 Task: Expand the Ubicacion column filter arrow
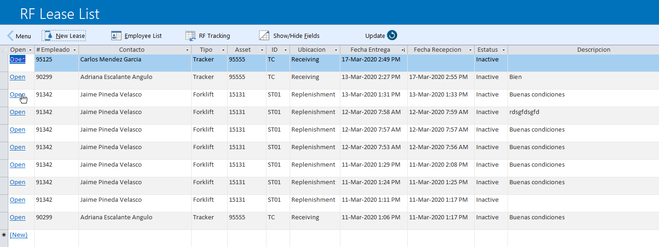click(336, 50)
